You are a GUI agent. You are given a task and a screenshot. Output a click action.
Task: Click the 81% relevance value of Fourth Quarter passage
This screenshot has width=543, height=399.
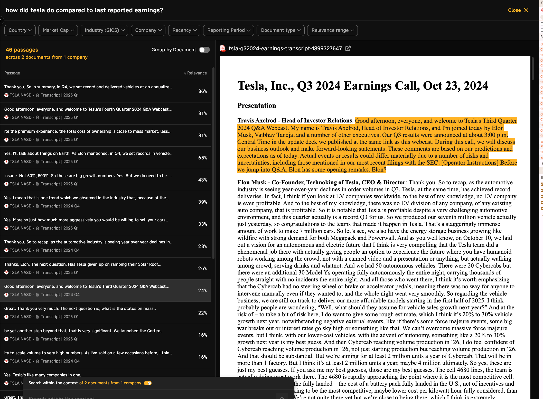203,113
